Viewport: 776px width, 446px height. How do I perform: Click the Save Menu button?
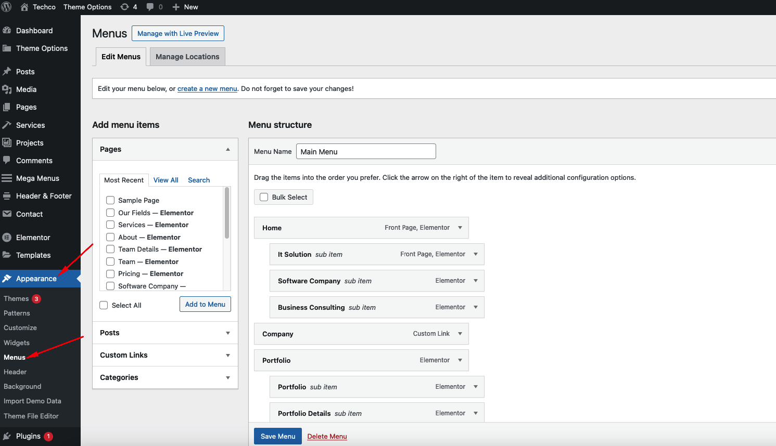[277, 436]
